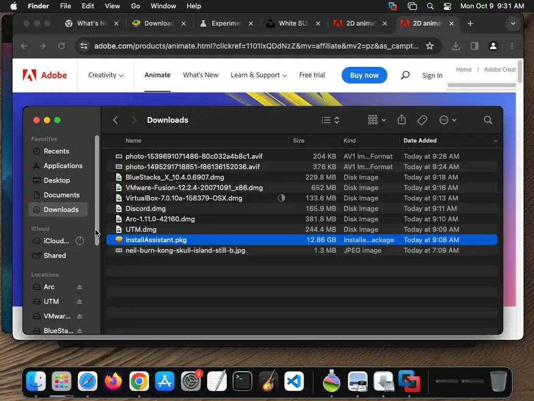Open the Window menu
534x401 pixels.
[x=163, y=6]
